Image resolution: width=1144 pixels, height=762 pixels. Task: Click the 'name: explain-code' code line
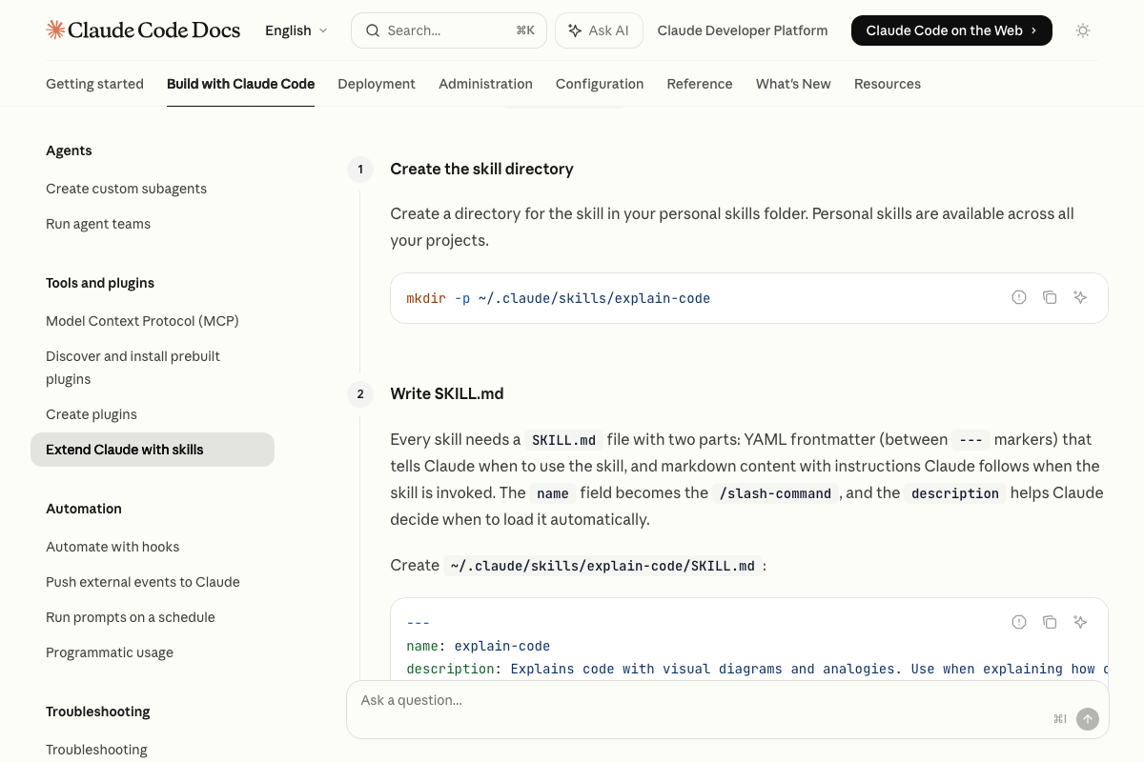[x=479, y=646]
